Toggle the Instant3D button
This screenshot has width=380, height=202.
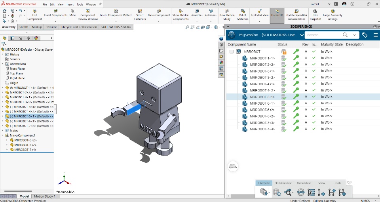(x=277, y=13)
